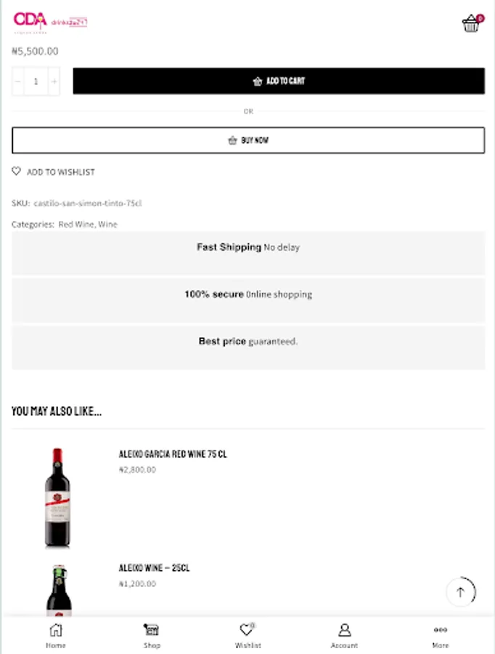The height and width of the screenshot is (654, 495).
Task: Open the shopping basket icon
Action: click(471, 23)
